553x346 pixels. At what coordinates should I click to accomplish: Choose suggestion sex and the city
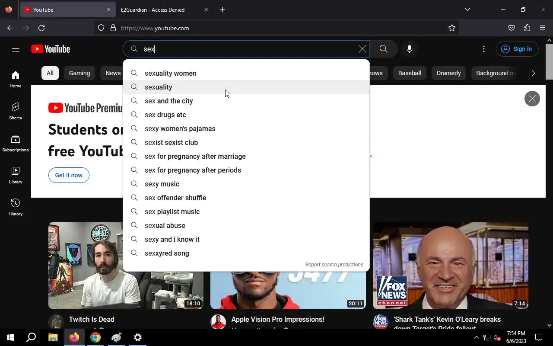[x=246, y=101]
